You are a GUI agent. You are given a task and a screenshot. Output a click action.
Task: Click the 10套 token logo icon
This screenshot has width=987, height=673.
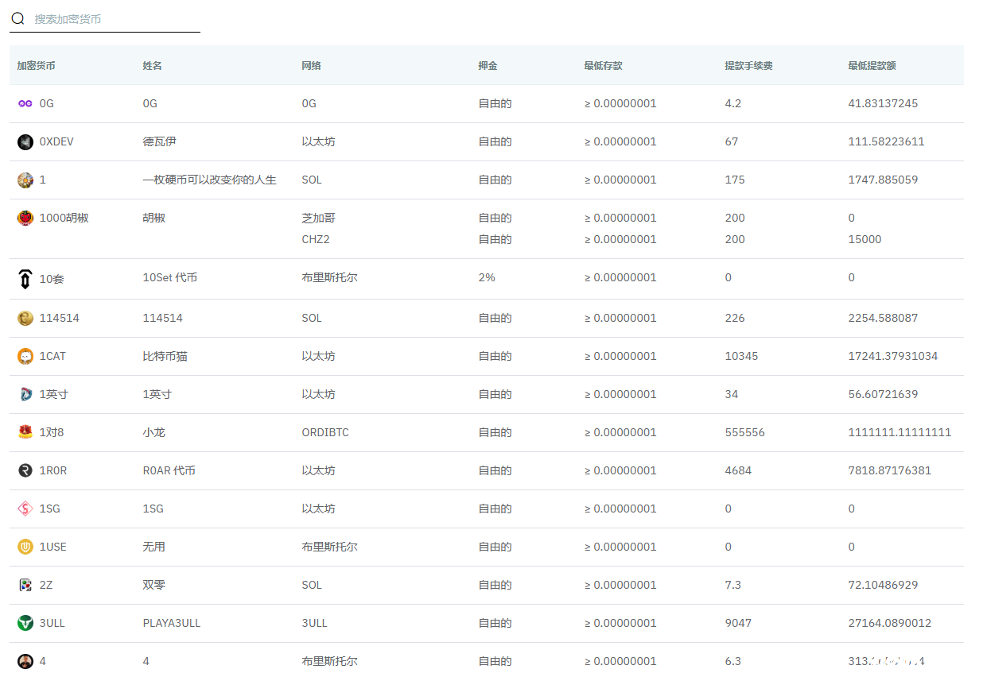[x=25, y=278]
